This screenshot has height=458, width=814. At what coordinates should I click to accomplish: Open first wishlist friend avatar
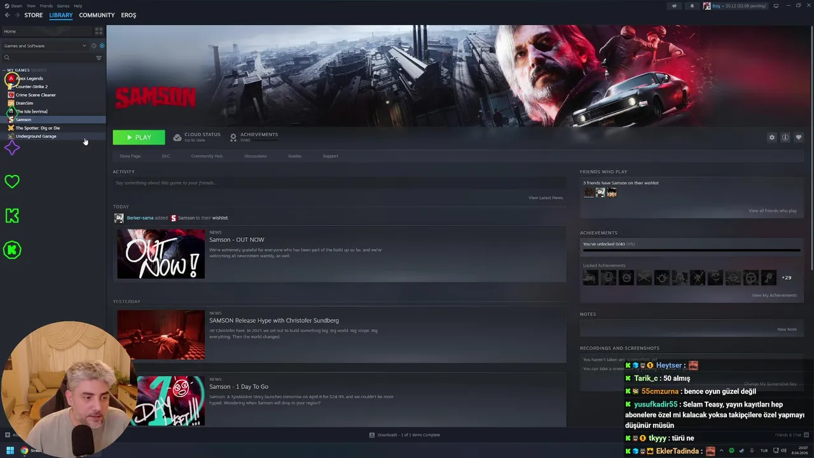[589, 192]
